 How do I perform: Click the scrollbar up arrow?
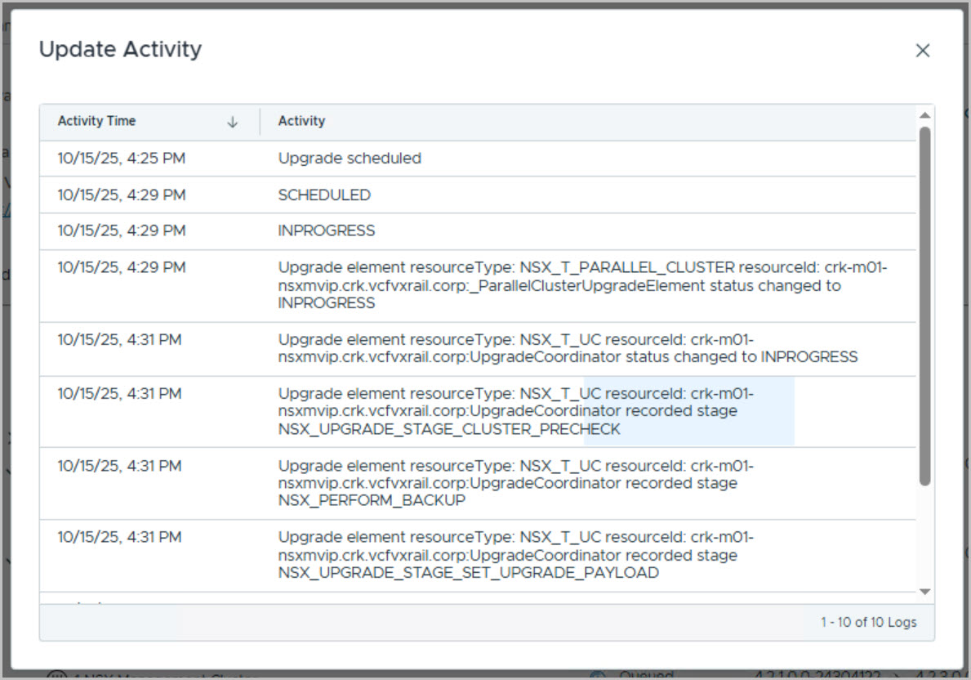pos(924,116)
